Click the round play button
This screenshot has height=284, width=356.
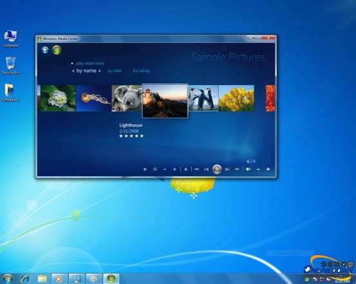(x=217, y=170)
